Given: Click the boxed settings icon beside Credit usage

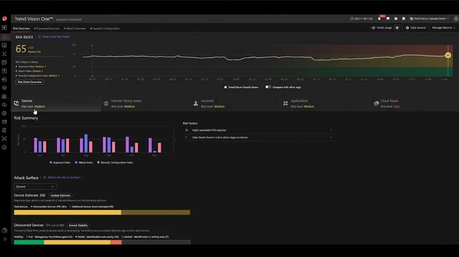Looking at the screenshot, I should tap(397, 28).
